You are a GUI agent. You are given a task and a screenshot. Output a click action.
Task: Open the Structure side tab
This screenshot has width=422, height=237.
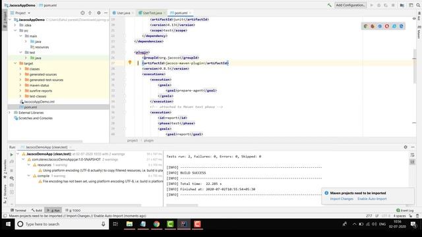(5, 194)
